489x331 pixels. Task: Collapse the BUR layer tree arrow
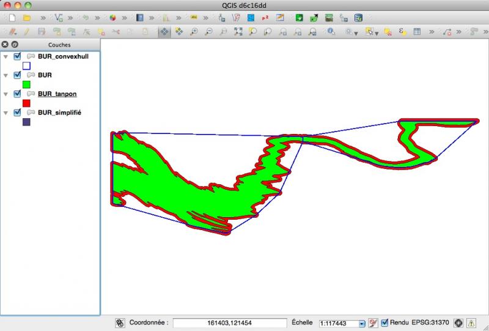[6, 75]
